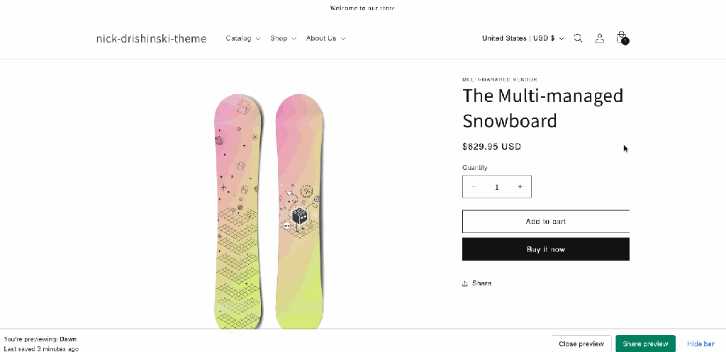This screenshot has width=726, height=352.
Task: Open the account login icon
Action: point(600,38)
